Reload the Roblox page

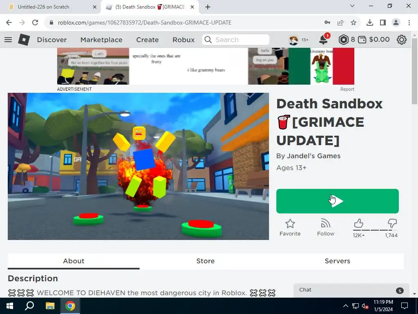[35, 23]
